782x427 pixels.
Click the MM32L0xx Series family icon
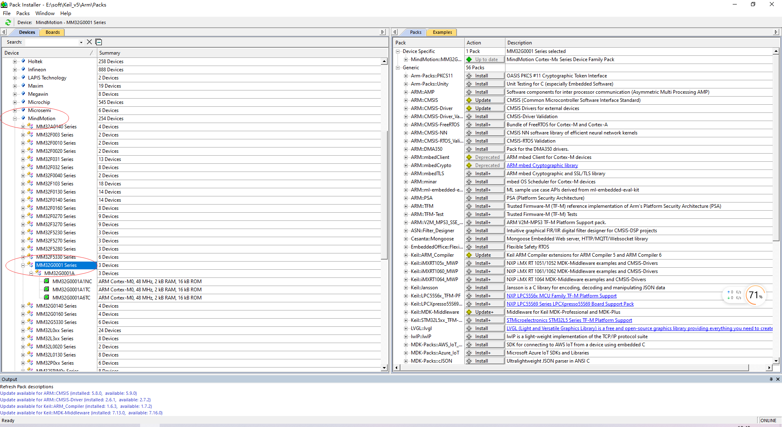(31, 330)
